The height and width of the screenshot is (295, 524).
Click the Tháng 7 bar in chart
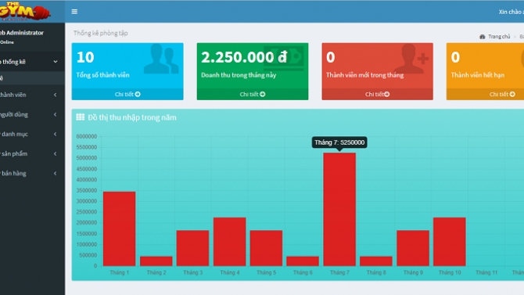339,210
